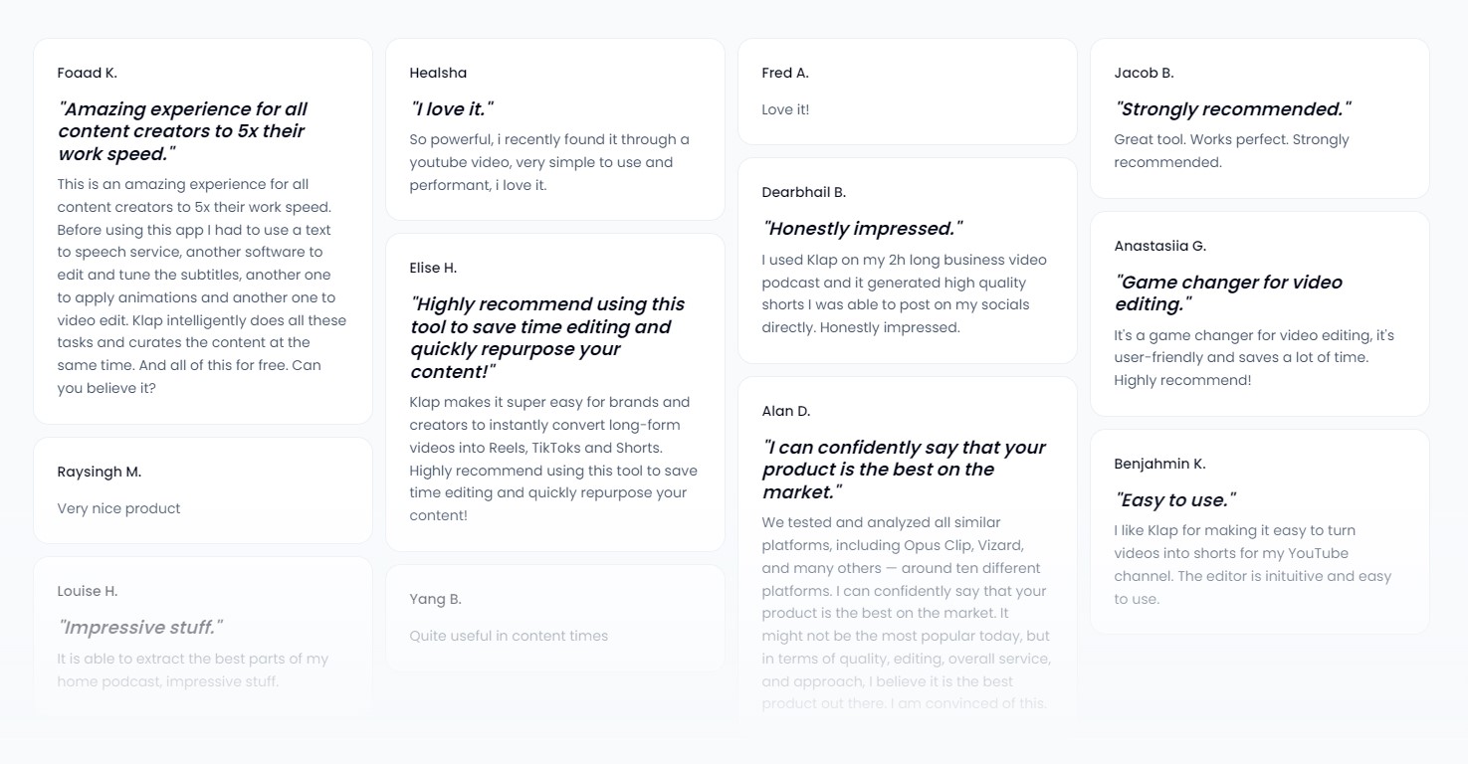Click Jacob B.'s "Strongly recommended." headline
Viewport: 1468px width, 764px height.
pos(1233,109)
